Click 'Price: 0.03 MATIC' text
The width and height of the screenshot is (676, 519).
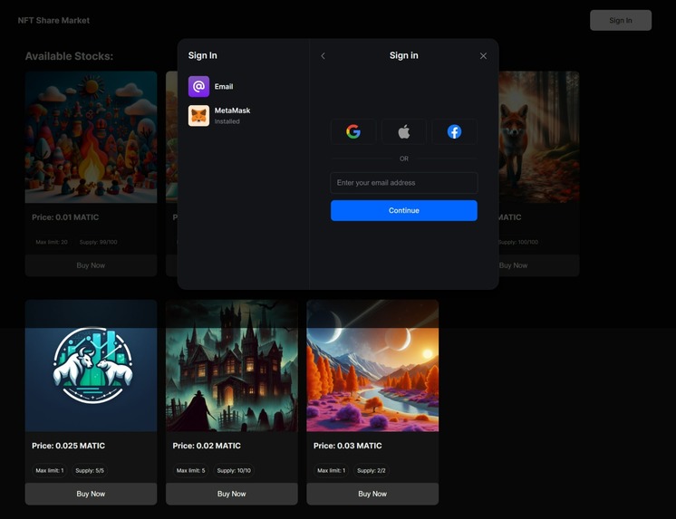(347, 446)
